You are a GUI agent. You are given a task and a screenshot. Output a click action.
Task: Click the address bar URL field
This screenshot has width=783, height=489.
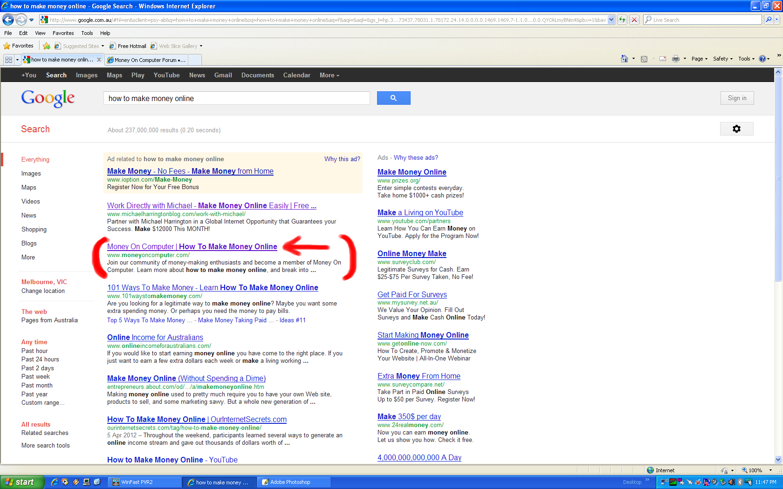coord(327,20)
